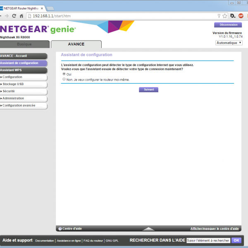Expand help center with the up arrow
This screenshot has width=248, height=248.
click(148, 229)
